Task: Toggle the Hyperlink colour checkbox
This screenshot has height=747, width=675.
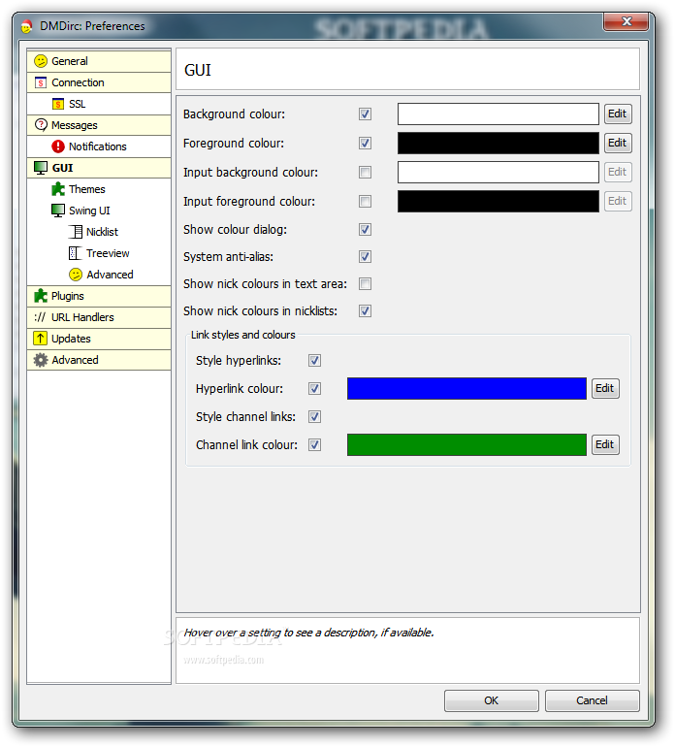Action: 314,389
